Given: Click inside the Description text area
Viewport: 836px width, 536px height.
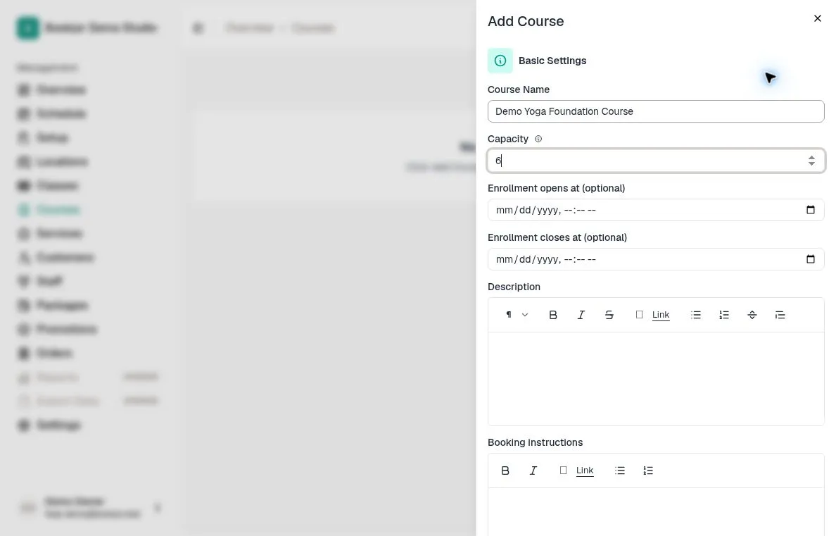Looking at the screenshot, I should click(656, 379).
